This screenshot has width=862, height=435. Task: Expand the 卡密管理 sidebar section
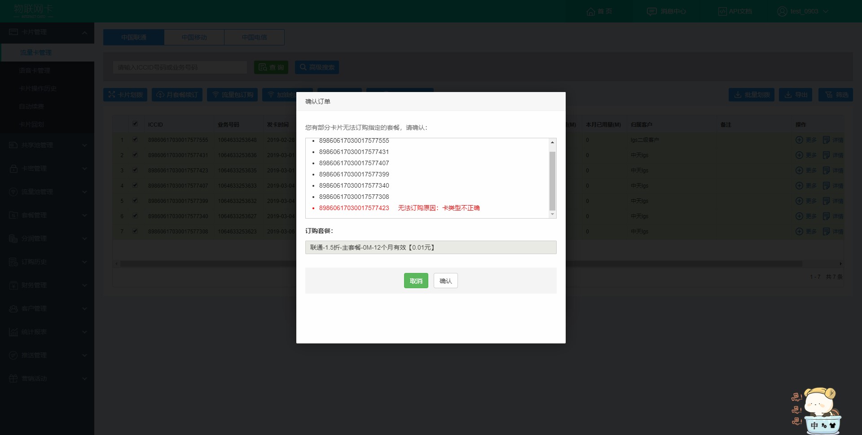pyautogui.click(x=84, y=169)
